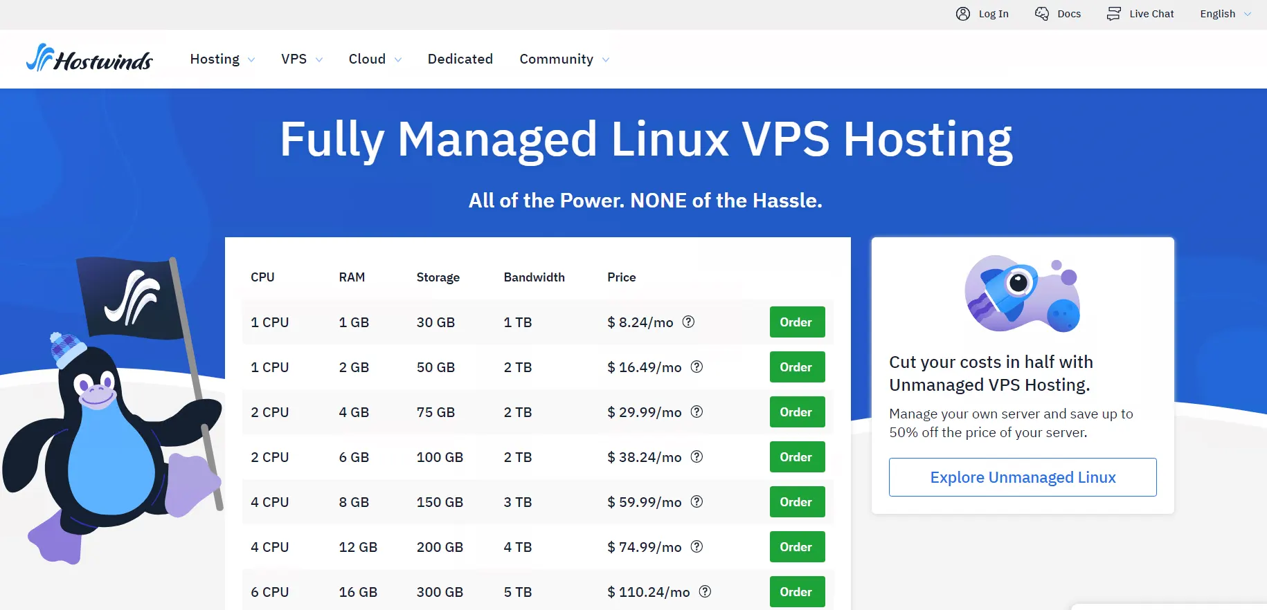Click the Bandwidth column header
Viewport: 1267px width, 610px height.
(534, 277)
